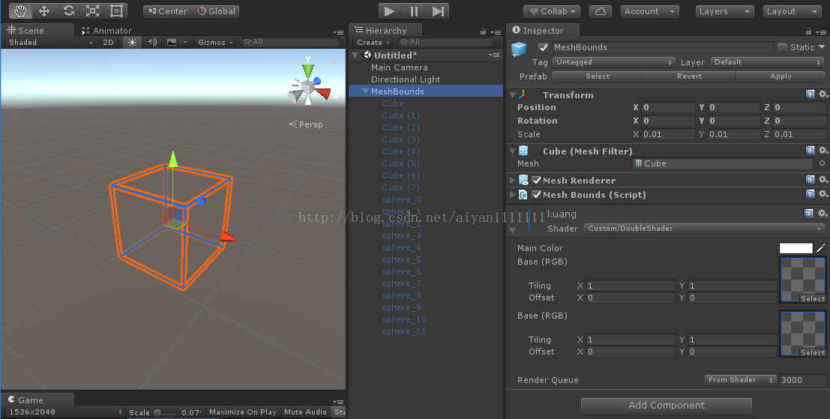Switch to the Animator tab
The height and width of the screenshot is (419, 830).
coord(107,31)
